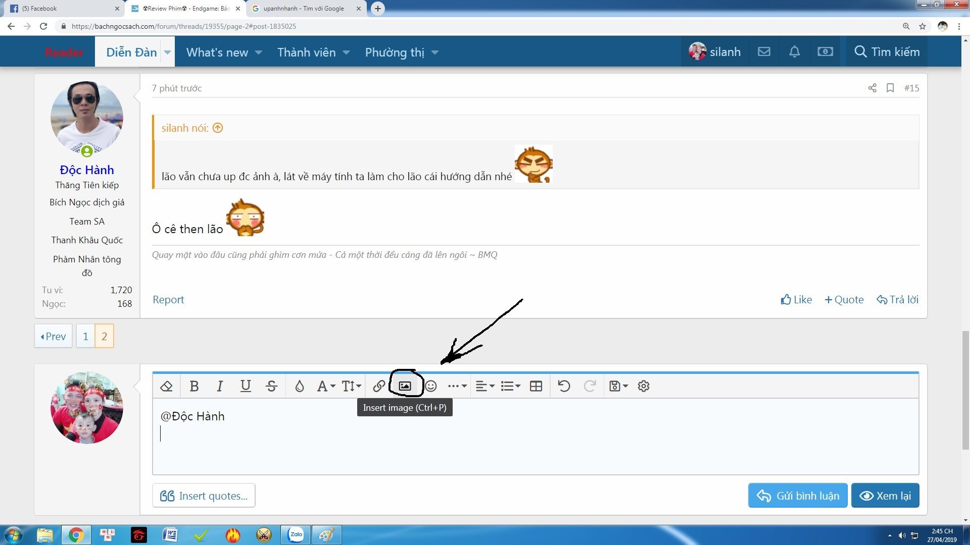Click the Undo arrow in editor
The image size is (970, 545).
(564, 386)
